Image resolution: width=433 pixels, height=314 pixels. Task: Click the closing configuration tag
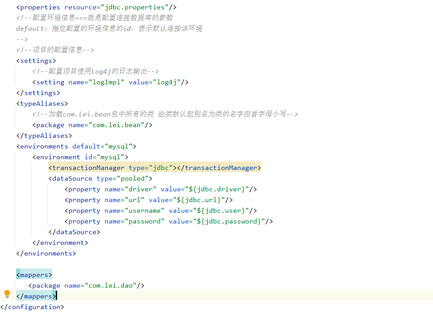32,307
